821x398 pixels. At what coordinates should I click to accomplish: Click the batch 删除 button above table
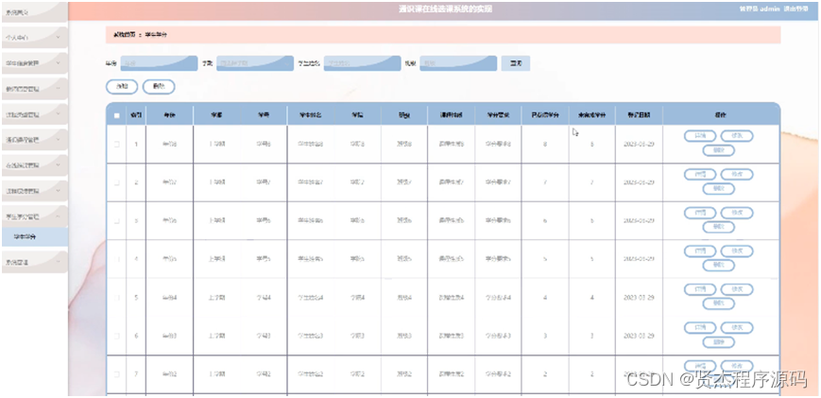(x=159, y=87)
